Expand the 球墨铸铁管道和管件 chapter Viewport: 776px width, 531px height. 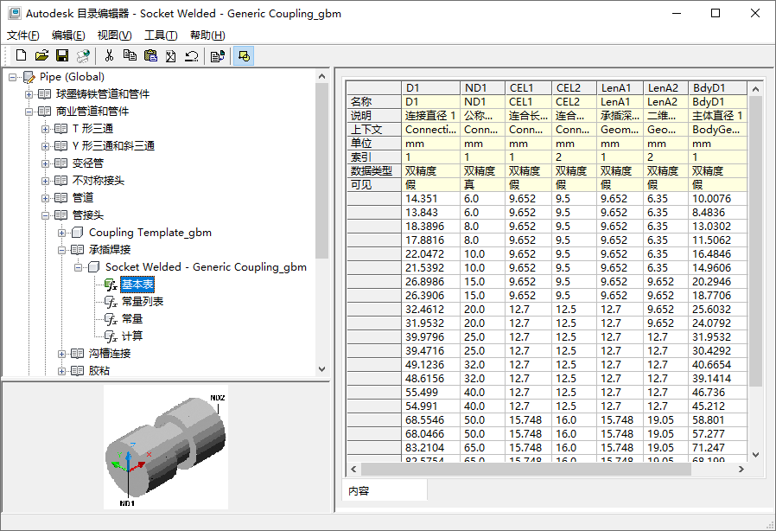click(x=29, y=94)
